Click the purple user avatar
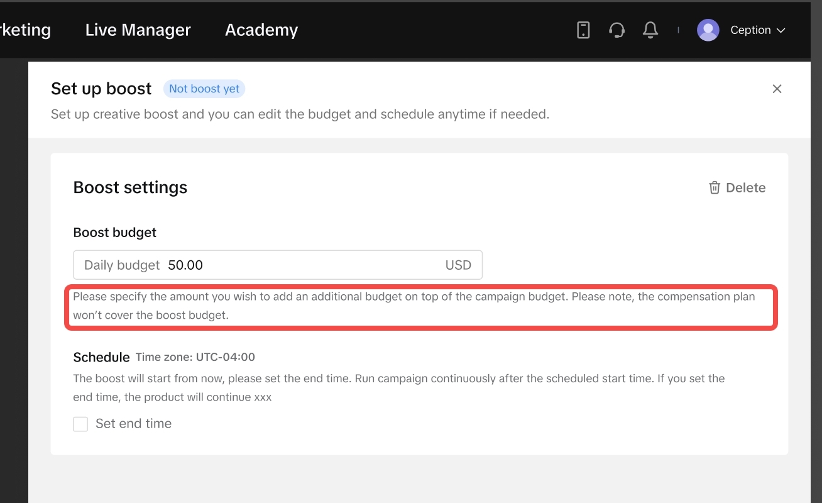 coord(708,30)
